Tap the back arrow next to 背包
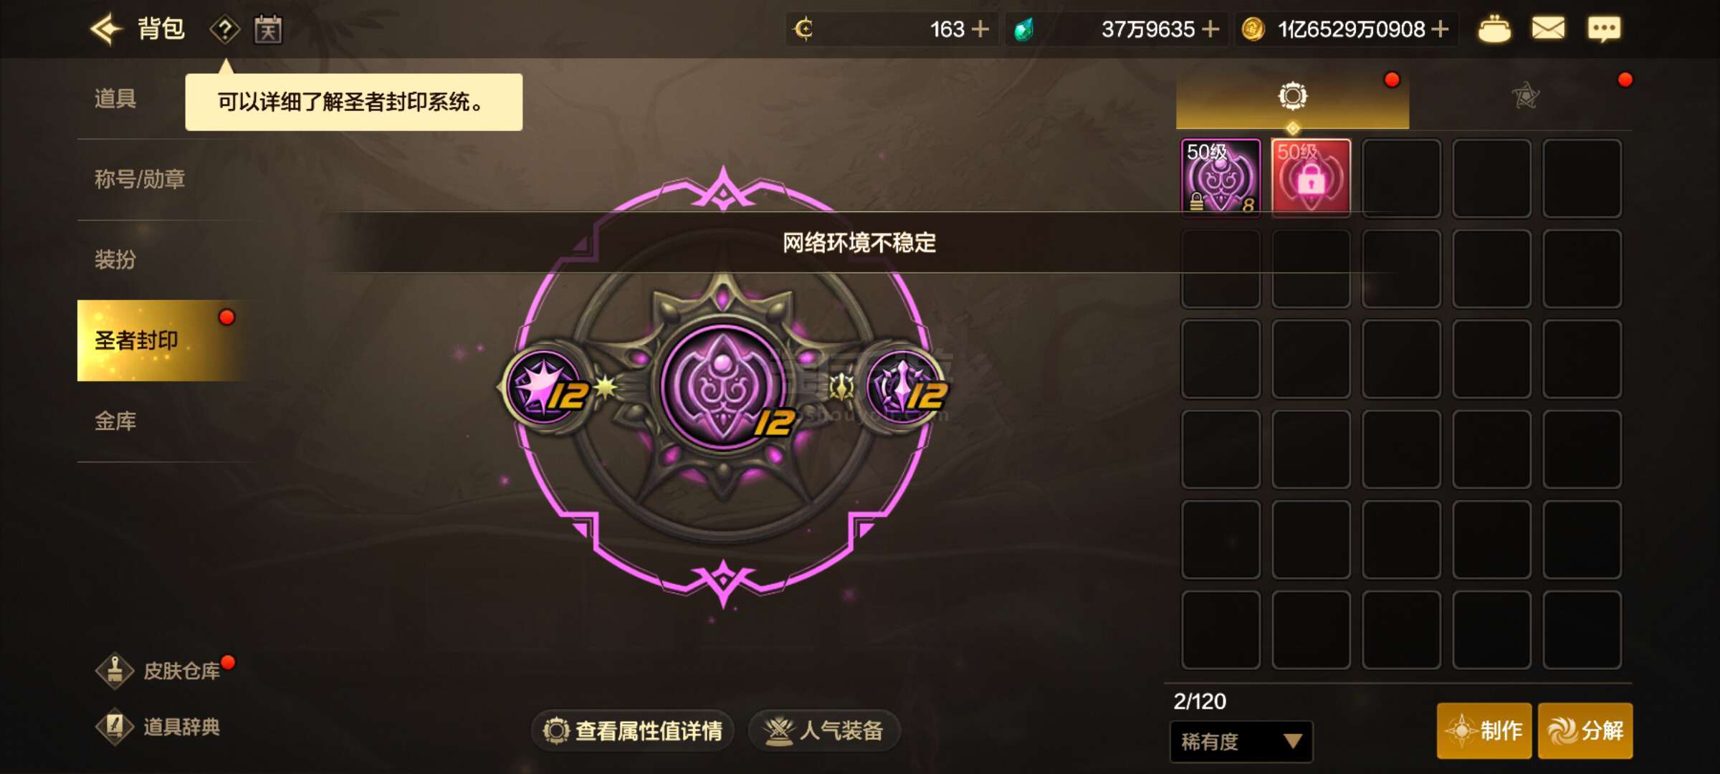The height and width of the screenshot is (774, 1720). [106, 29]
